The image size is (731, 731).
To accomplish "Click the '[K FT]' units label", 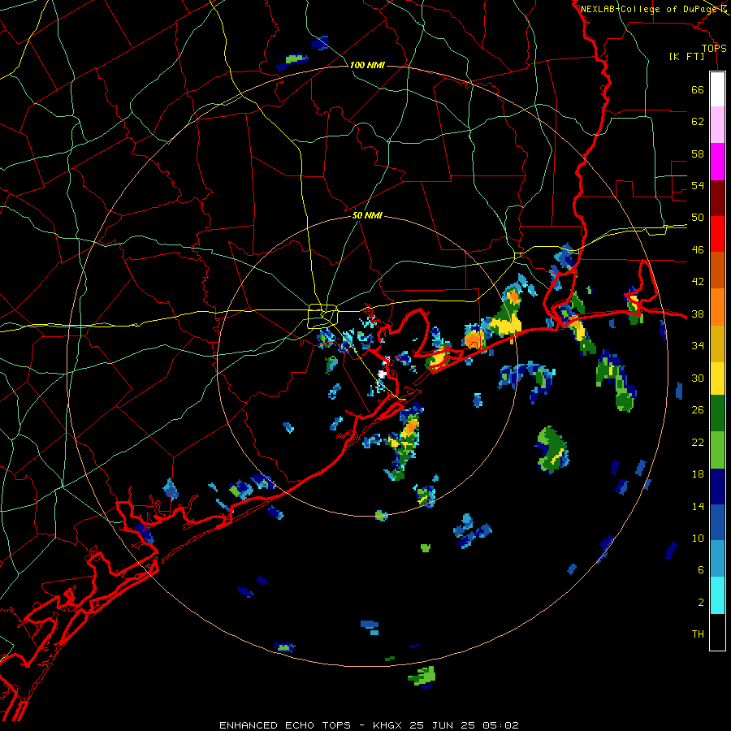I will click(x=686, y=56).
